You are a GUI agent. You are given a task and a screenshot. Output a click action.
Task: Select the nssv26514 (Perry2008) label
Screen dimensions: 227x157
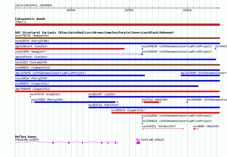tap(31, 78)
